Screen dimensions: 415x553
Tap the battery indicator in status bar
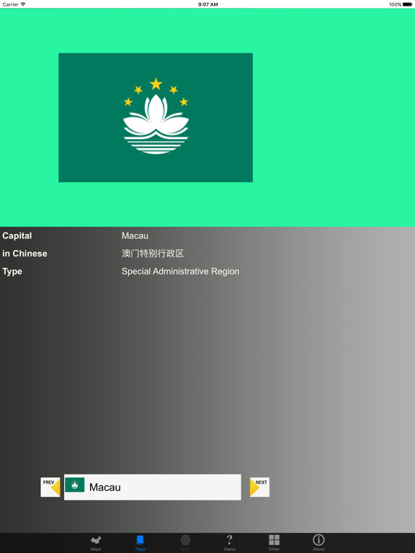[408, 4]
